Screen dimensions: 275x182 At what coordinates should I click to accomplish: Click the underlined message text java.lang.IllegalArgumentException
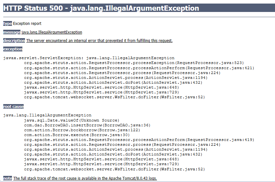coord(52,32)
